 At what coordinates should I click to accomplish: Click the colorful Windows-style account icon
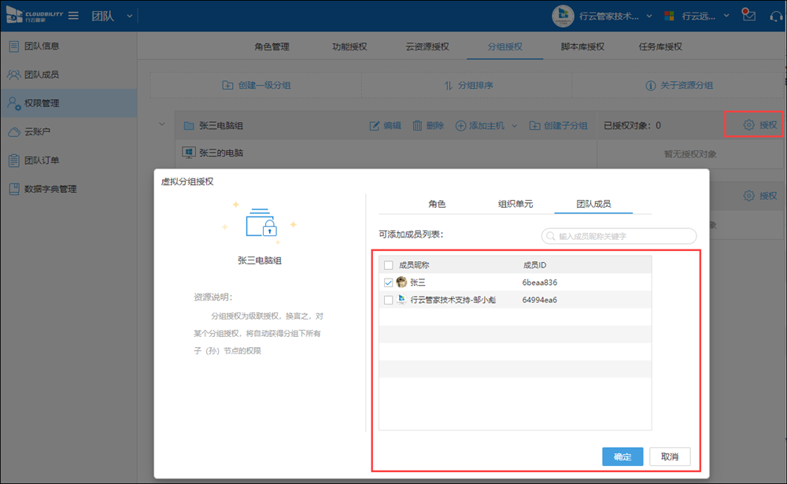point(669,16)
